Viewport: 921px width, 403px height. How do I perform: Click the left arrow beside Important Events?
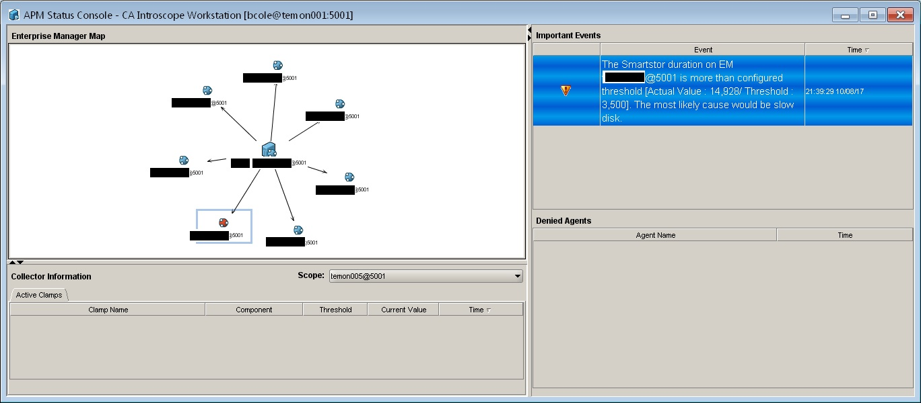(x=530, y=30)
